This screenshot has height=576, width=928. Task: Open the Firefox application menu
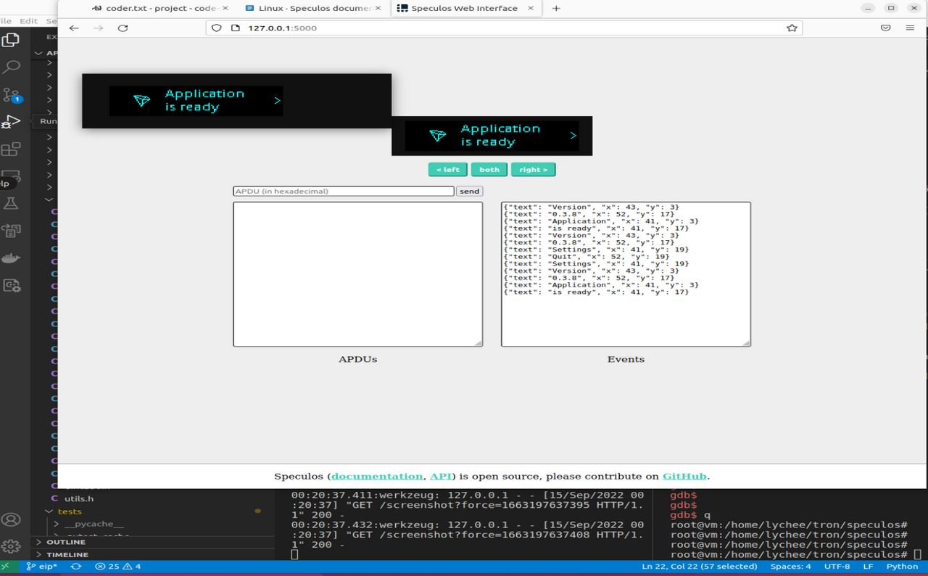click(910, 28)
